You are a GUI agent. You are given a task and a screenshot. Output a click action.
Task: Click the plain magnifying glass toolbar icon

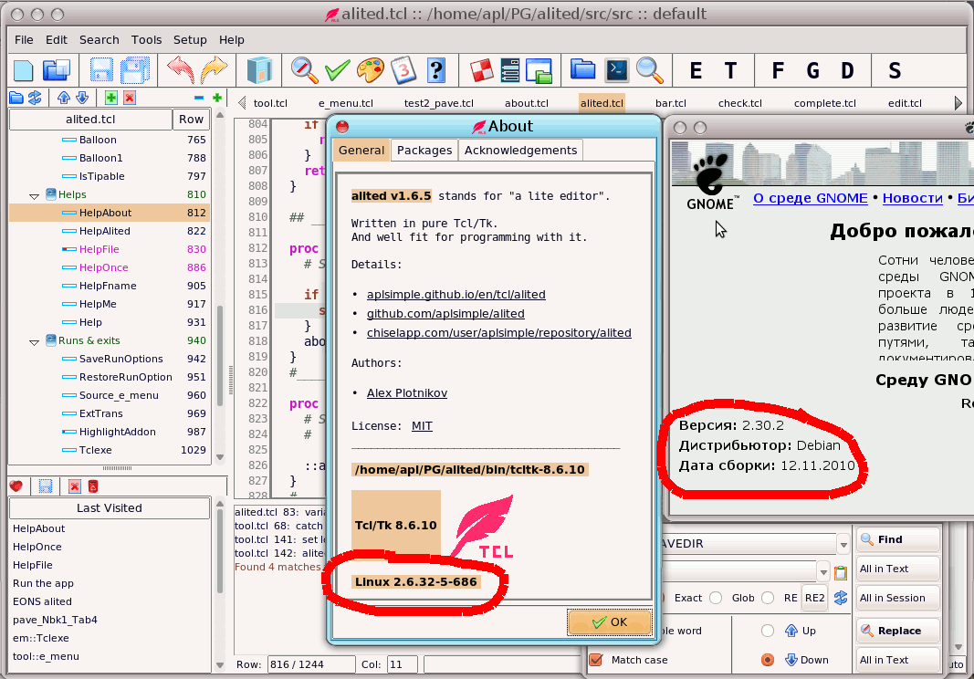tap(650, 70)
